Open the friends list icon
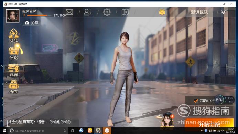 (87, 12)
